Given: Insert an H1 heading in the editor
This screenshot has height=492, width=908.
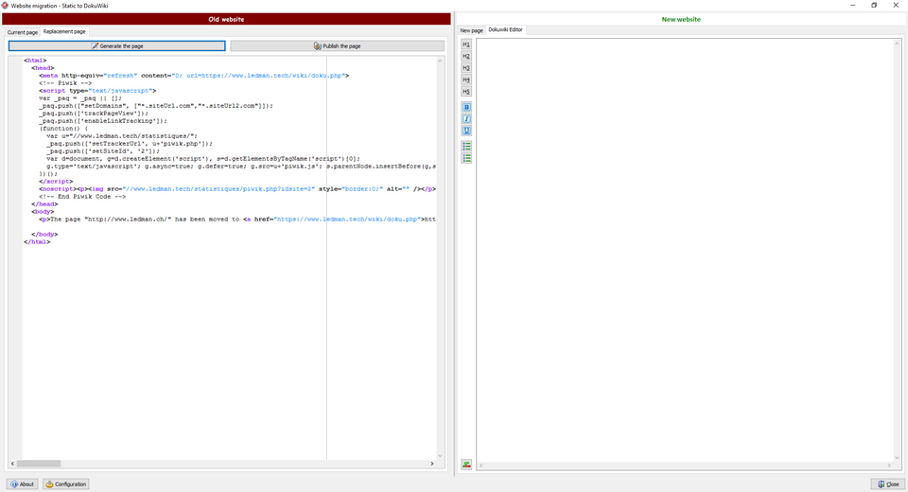Looking at the screenshot, I should (x=466, y=44).
